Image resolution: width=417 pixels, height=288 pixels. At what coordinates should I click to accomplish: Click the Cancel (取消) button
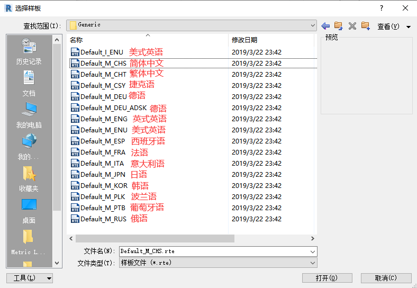pyautogui.click(x=386, y=278)
